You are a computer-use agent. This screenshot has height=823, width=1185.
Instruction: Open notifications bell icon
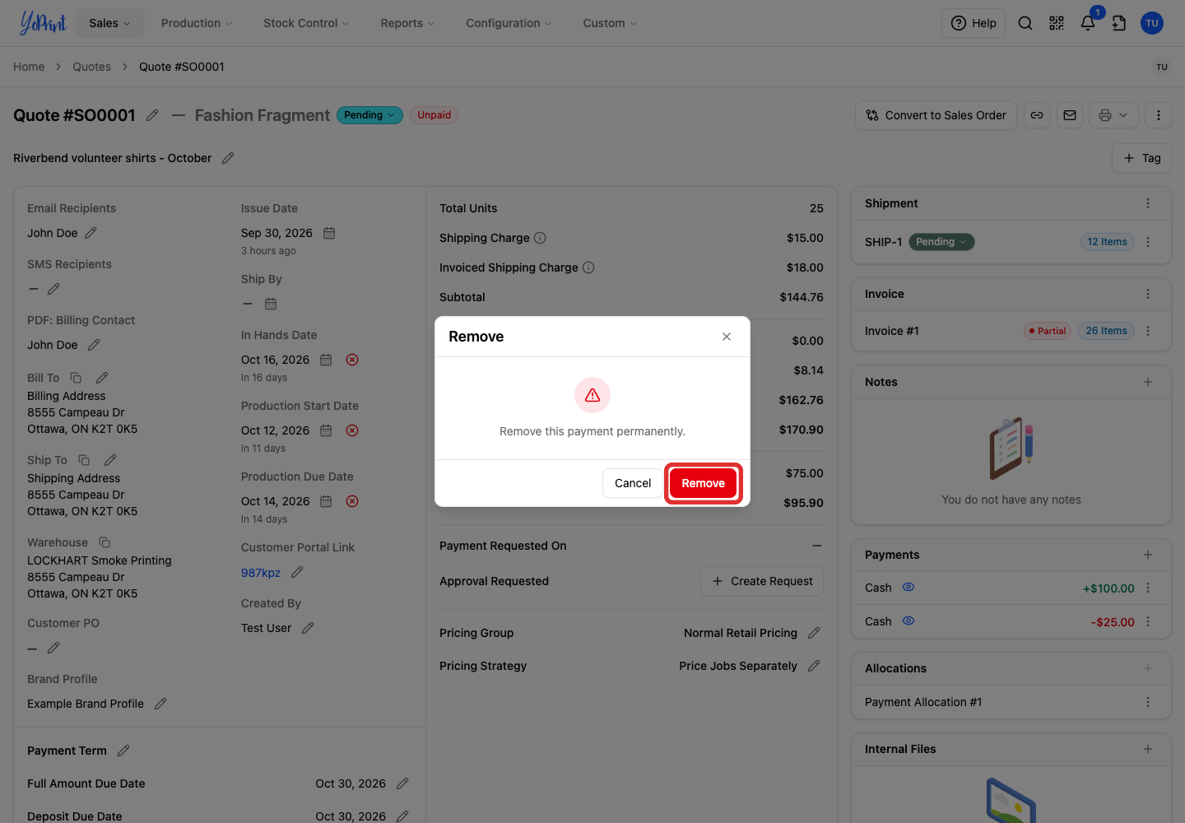(x=1088, y=23)
